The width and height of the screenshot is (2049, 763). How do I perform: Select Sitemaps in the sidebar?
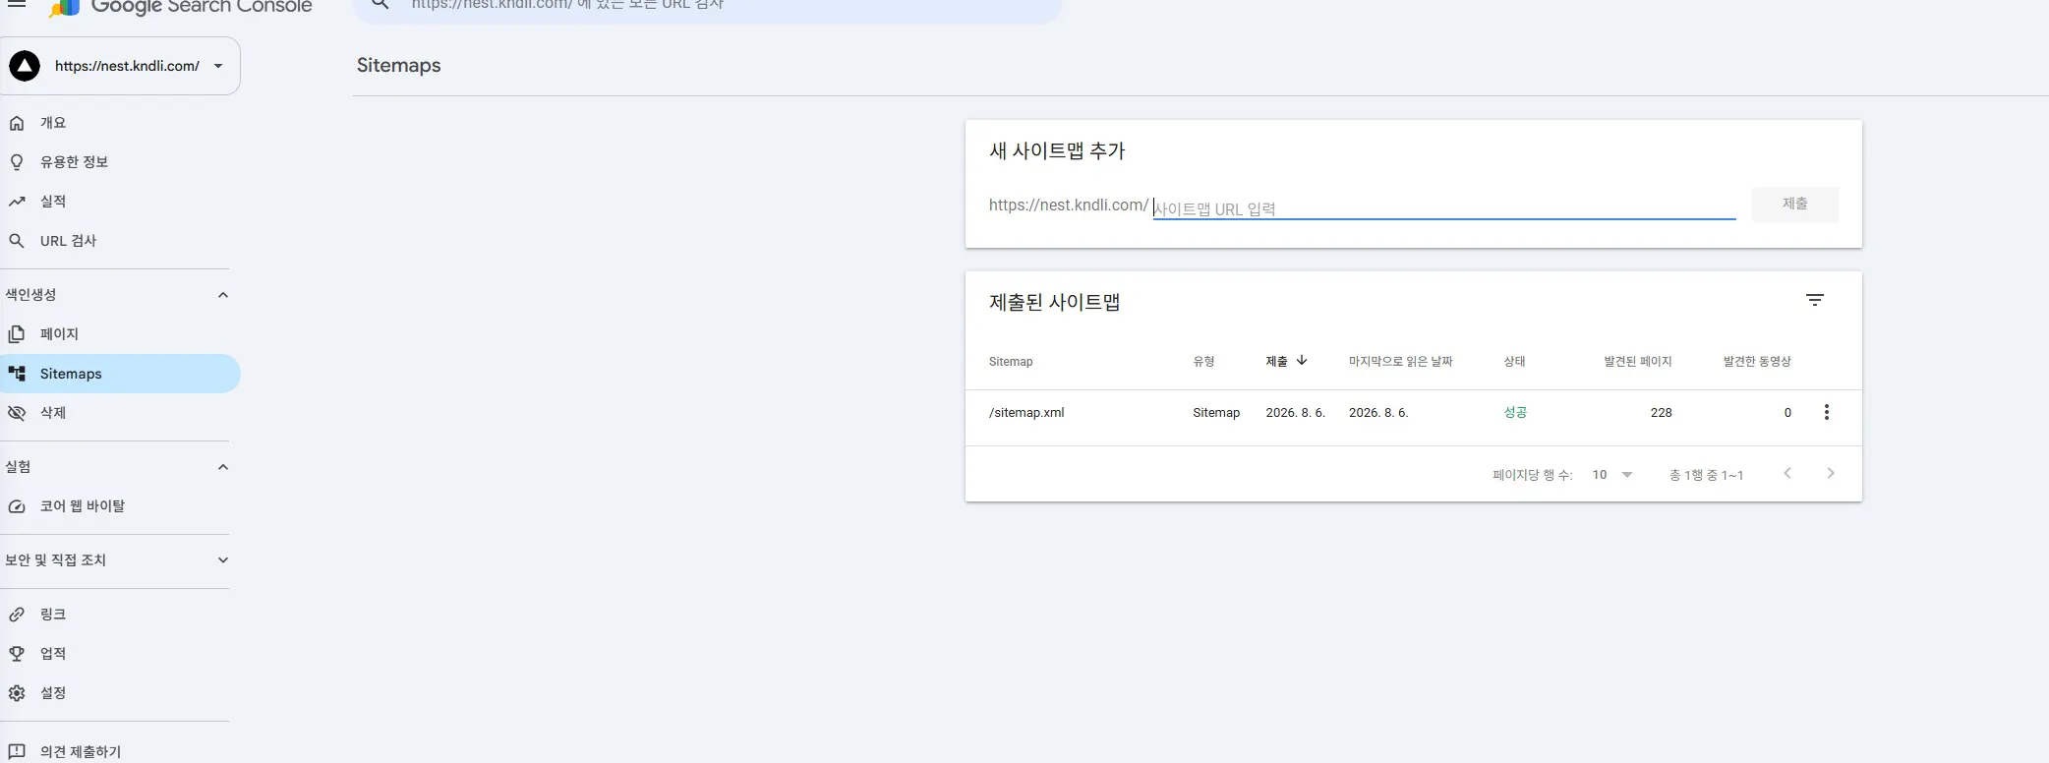click(120, 374)
